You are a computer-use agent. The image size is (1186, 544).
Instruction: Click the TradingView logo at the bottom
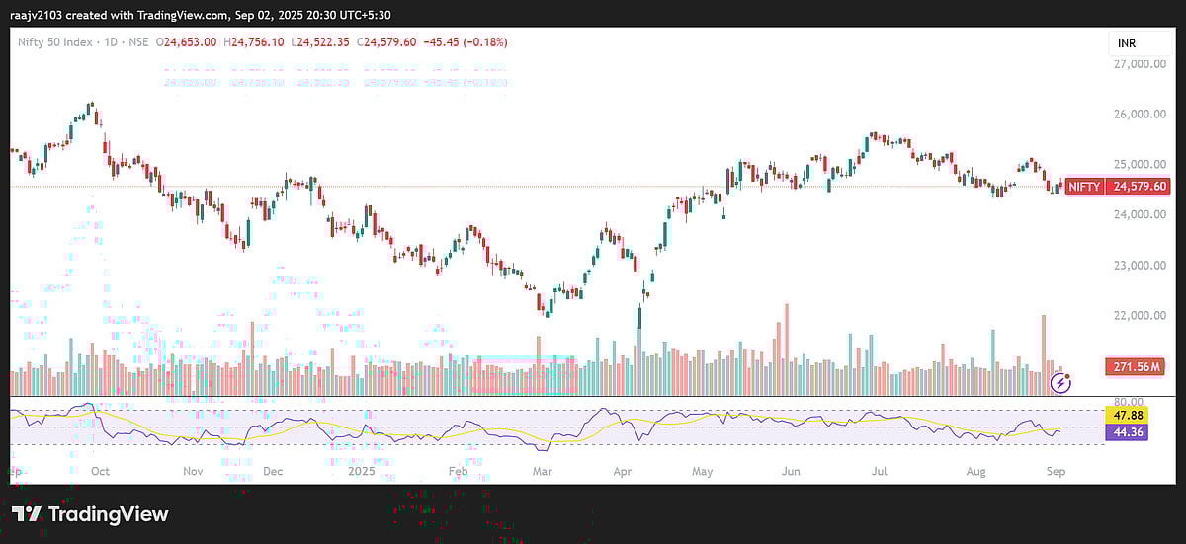click(90, 514)
